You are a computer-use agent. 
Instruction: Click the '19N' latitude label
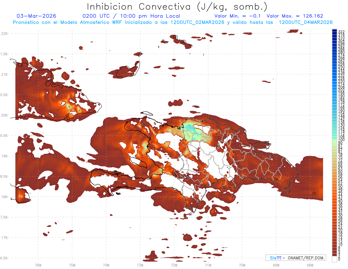4,156
